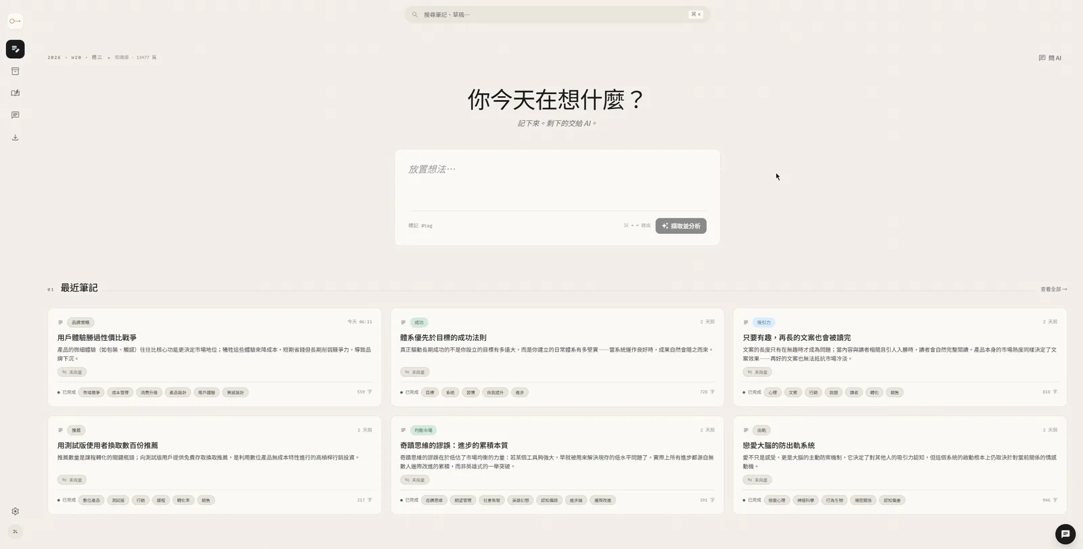Click the magnifier icon in search bar
Viewport: 1083px width, 549px height.
(x=415, y=14)
